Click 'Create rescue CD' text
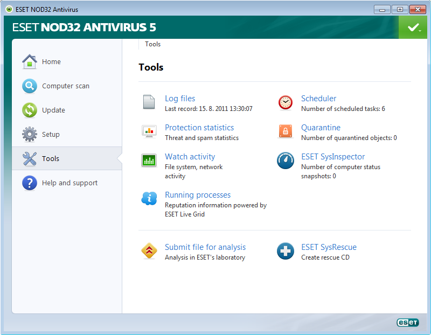Screen dimensions: 431x335 [325, 257]
